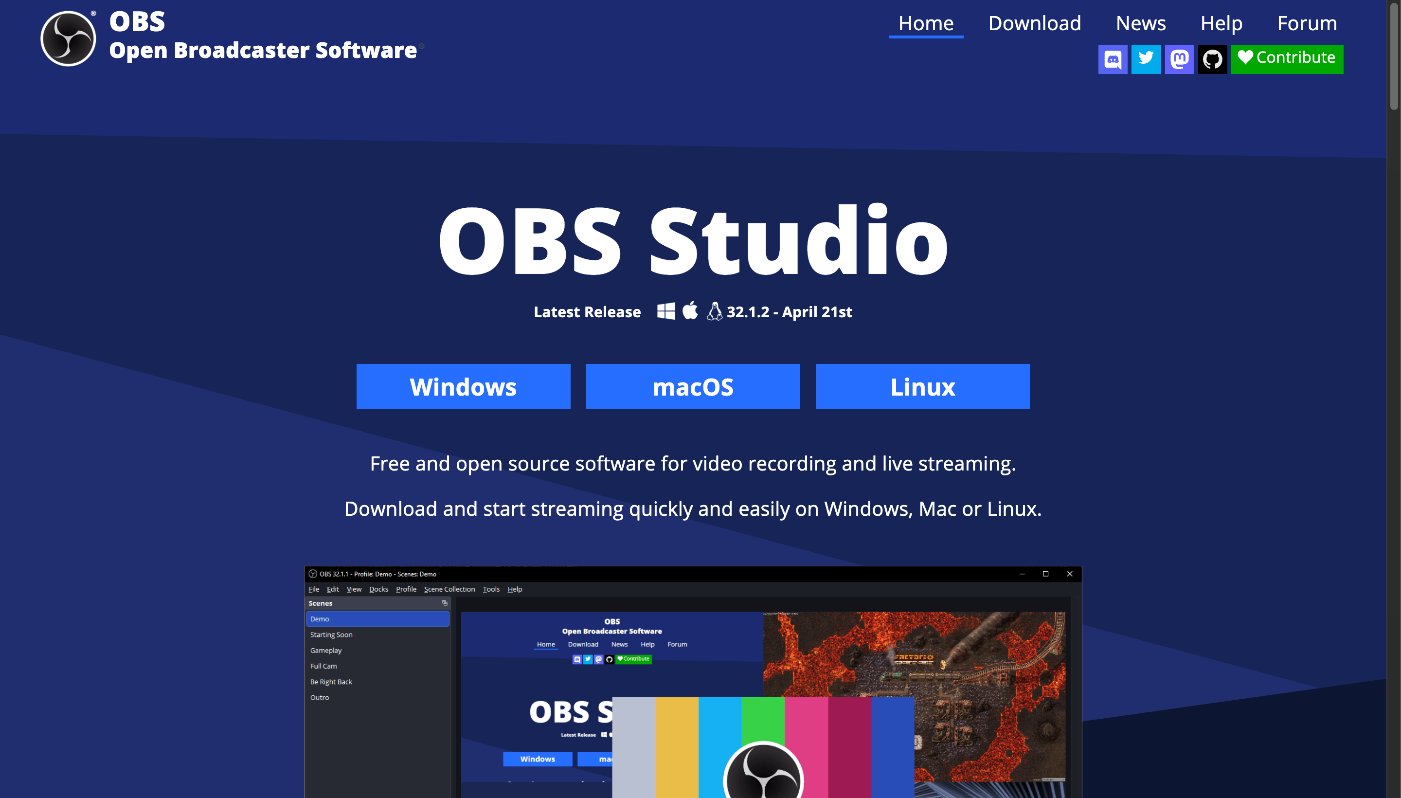Click the page's vertical scrollbar thumb
This screenshot has width=1401, height=798.
click(1394, 56)
